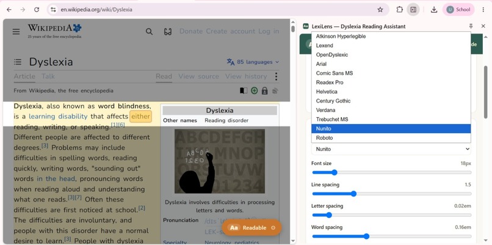This screenshot has height=245, width=492.
Task: Adjust the Line spacing slider
Action: tap(392, 194)
